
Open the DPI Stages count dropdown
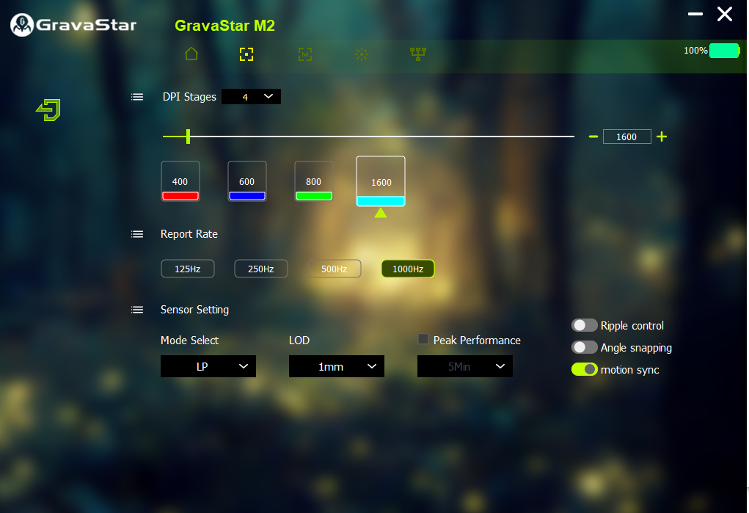pyautogui.click(x=251, y=96)
